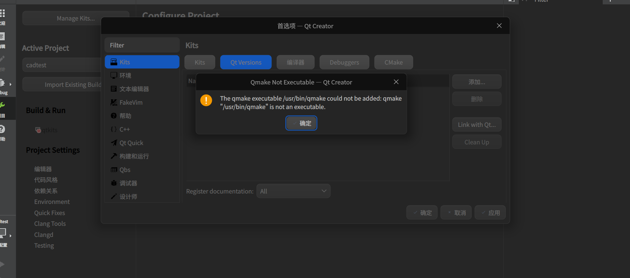Select Environment under Project Settings
630x278 pixels.
[52, 202]
